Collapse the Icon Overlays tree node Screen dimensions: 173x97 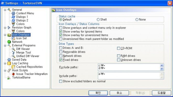(5, 35)
